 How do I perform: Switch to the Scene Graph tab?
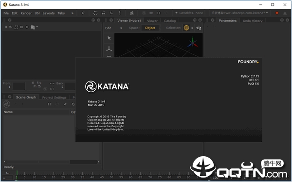[x=26, y=97]
